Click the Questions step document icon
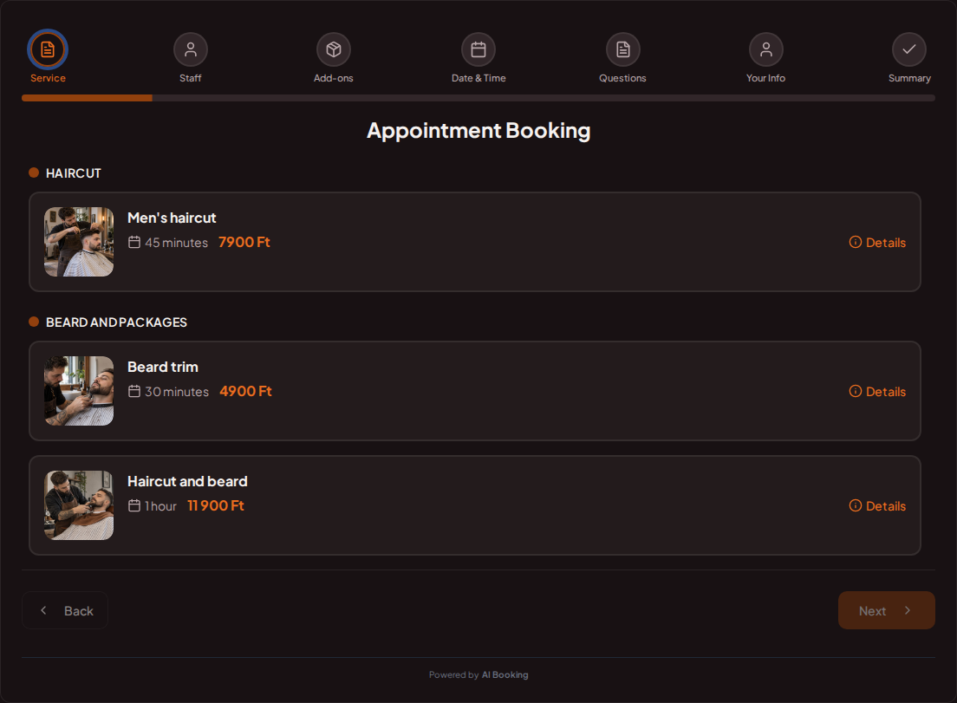 (x=622, y=49)
